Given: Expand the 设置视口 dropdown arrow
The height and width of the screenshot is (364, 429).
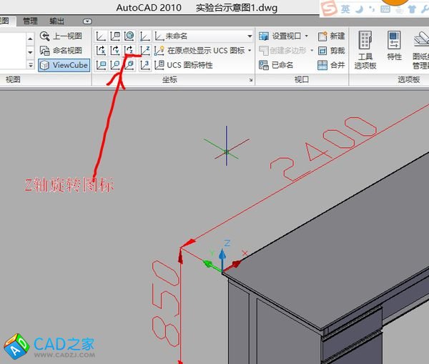Looking at the screenshot, I should [307, 36].
